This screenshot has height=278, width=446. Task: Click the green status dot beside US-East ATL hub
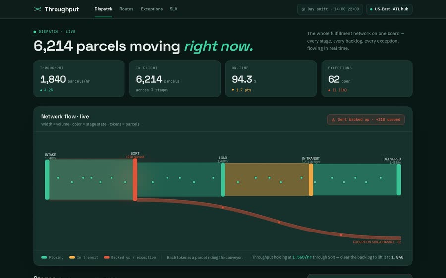point(371,9)
